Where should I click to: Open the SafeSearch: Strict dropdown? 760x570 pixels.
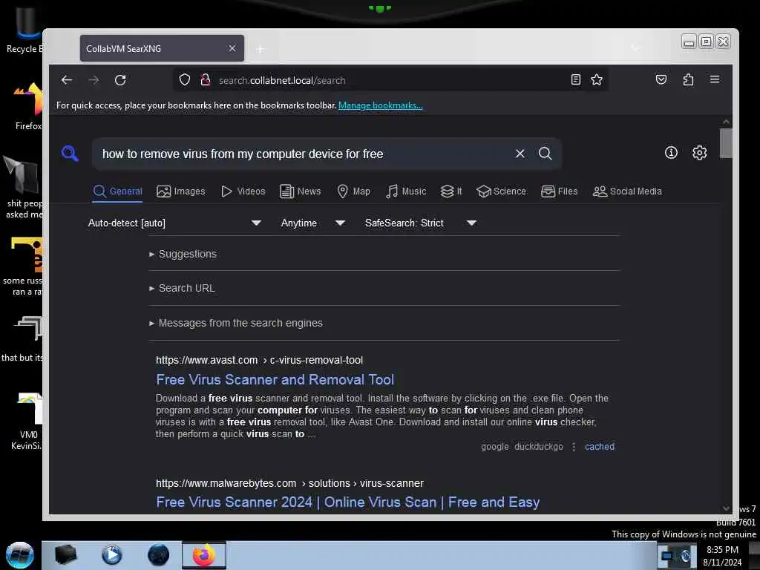pos(421,223)
